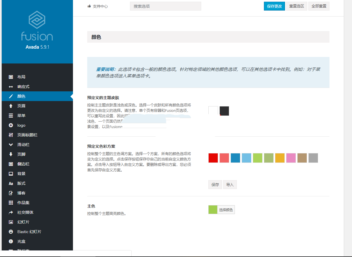352x257 pixels.
Task: Click the page title bar (页面标题栏) sliders icon
Action: pyautogui.click(x=11, y=135)
